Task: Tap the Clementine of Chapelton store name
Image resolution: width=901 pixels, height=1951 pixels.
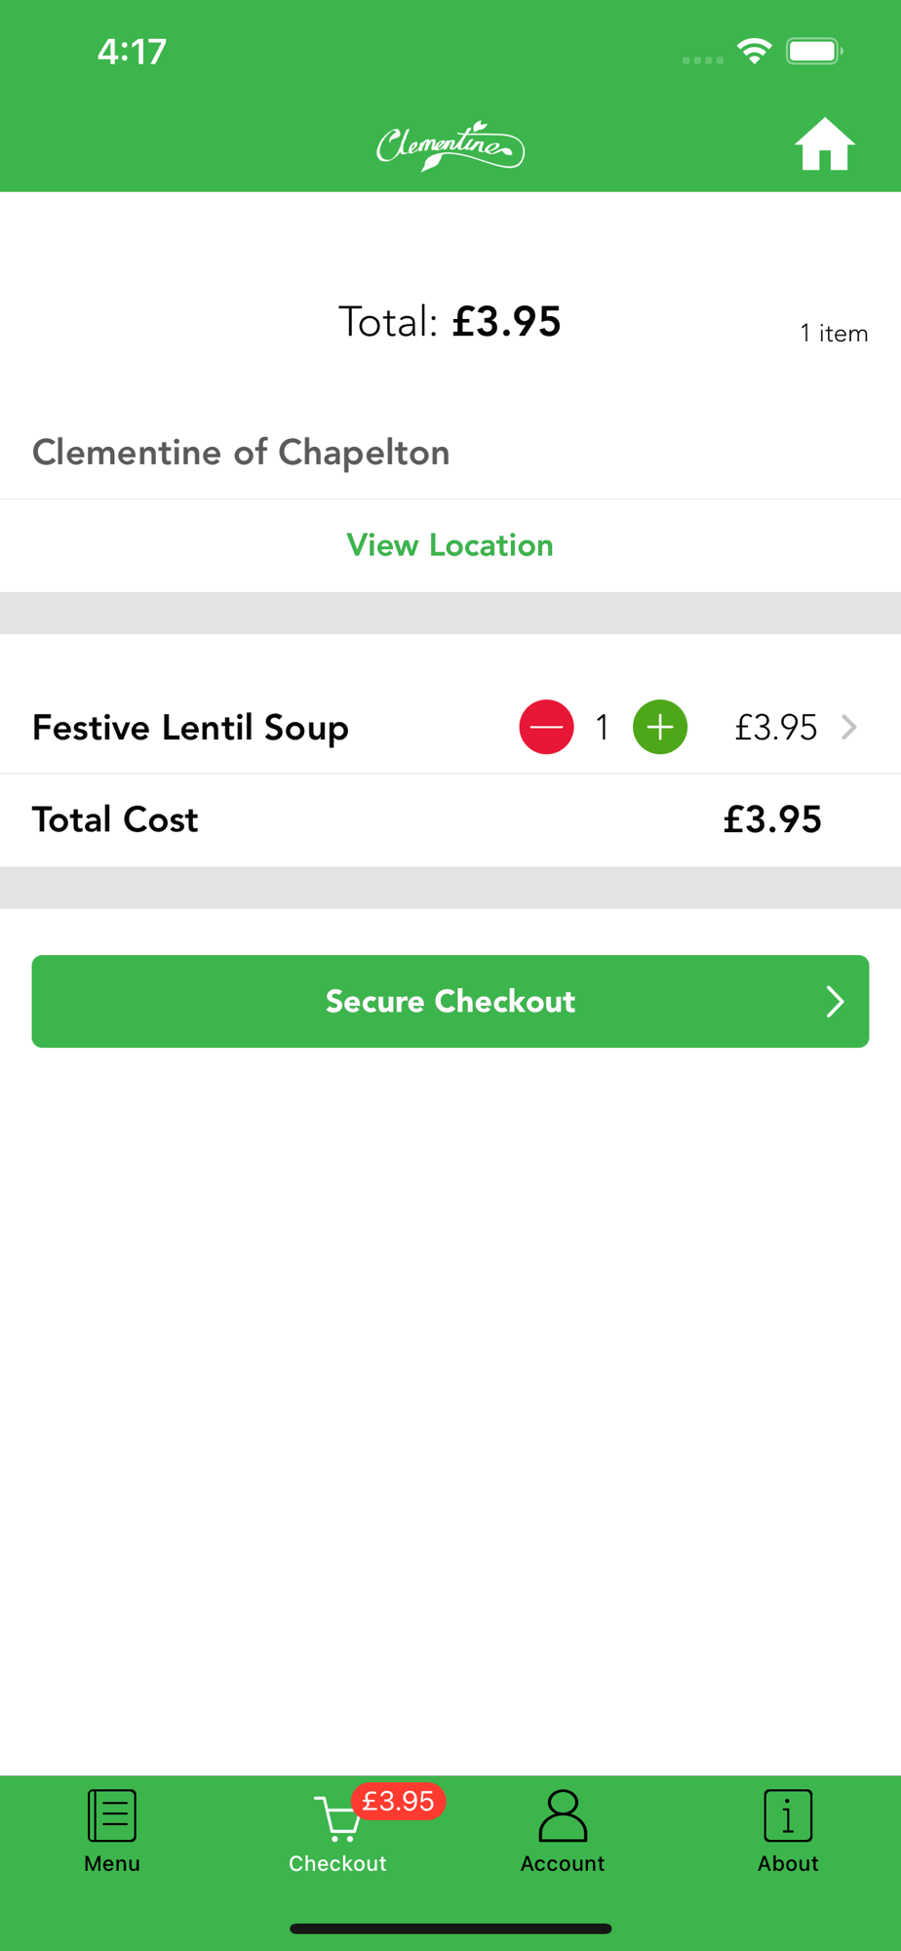Action: point(241,453)
